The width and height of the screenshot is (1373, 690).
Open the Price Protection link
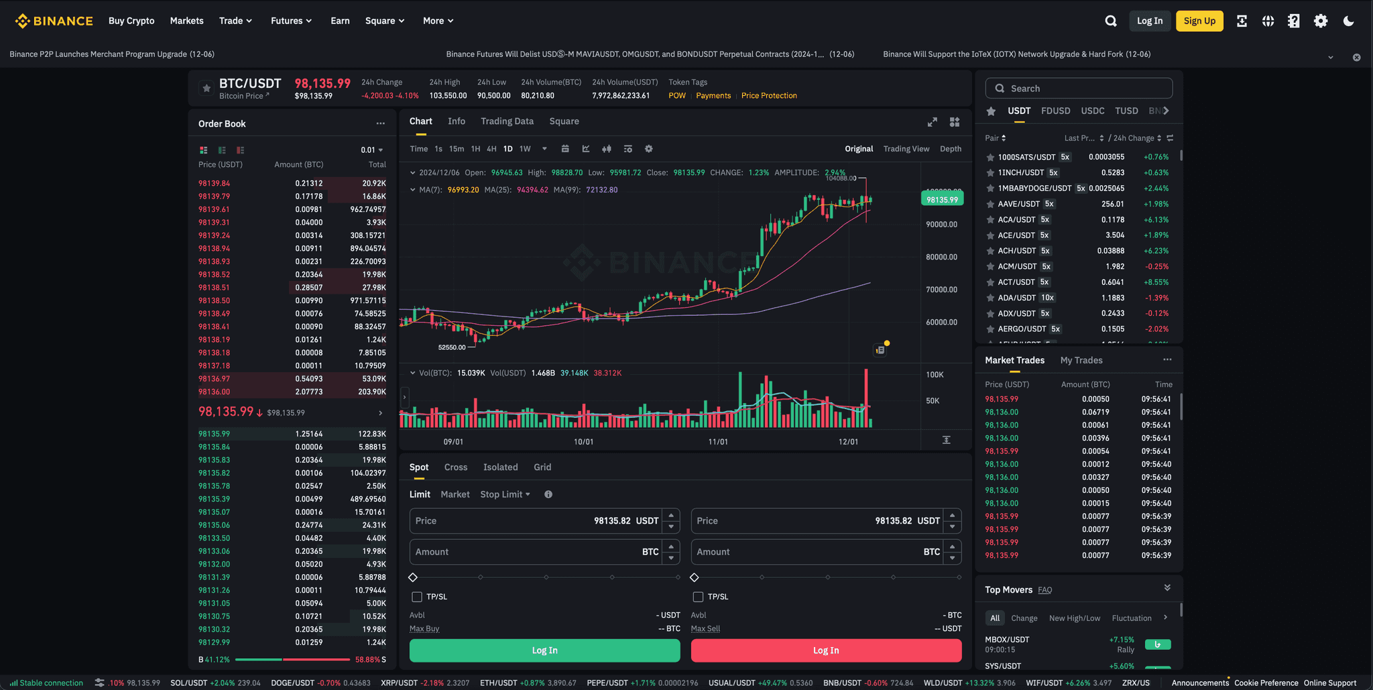[769, 95]
